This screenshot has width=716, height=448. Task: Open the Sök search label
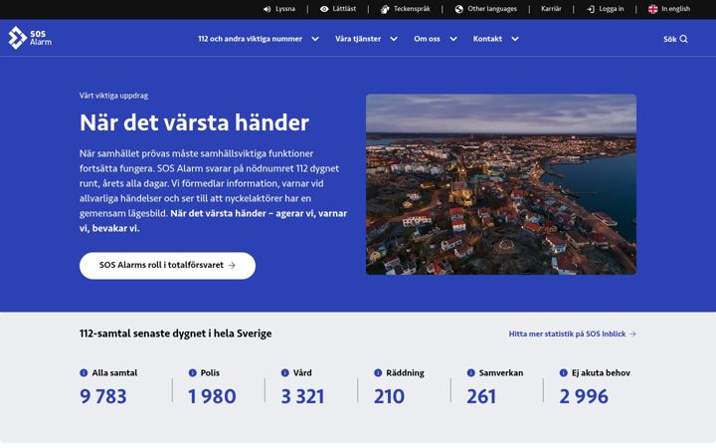(x=670, y=39)
